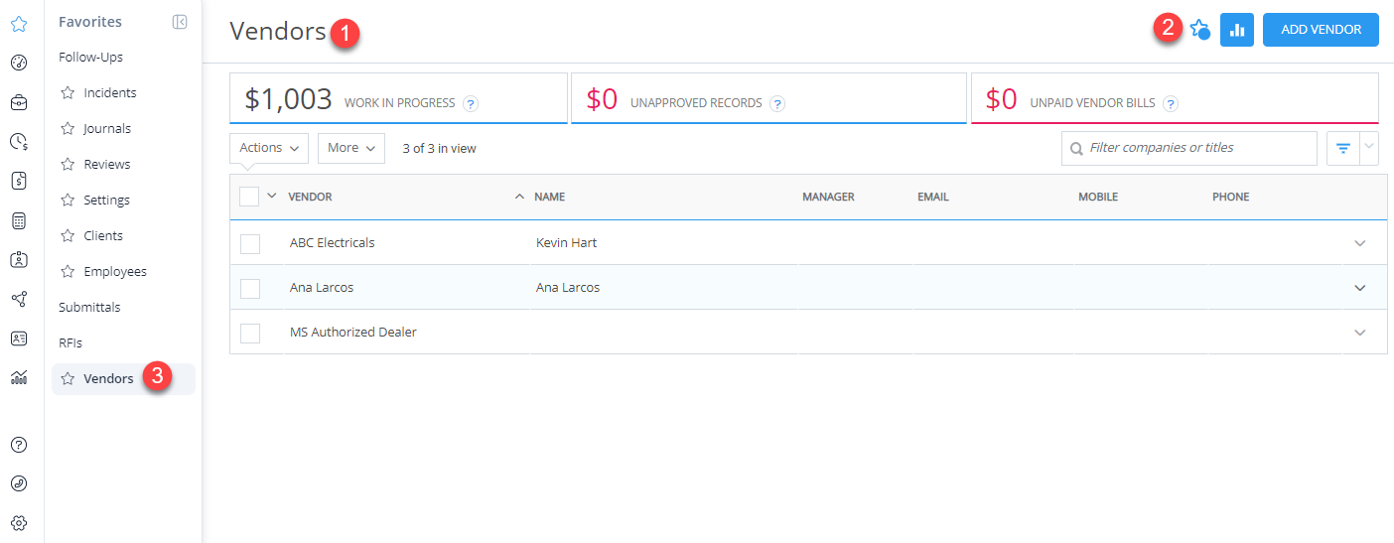1394x543 pixels.
Task: Click the star icon beside Incidents
Action: click(x=68, y=93)
